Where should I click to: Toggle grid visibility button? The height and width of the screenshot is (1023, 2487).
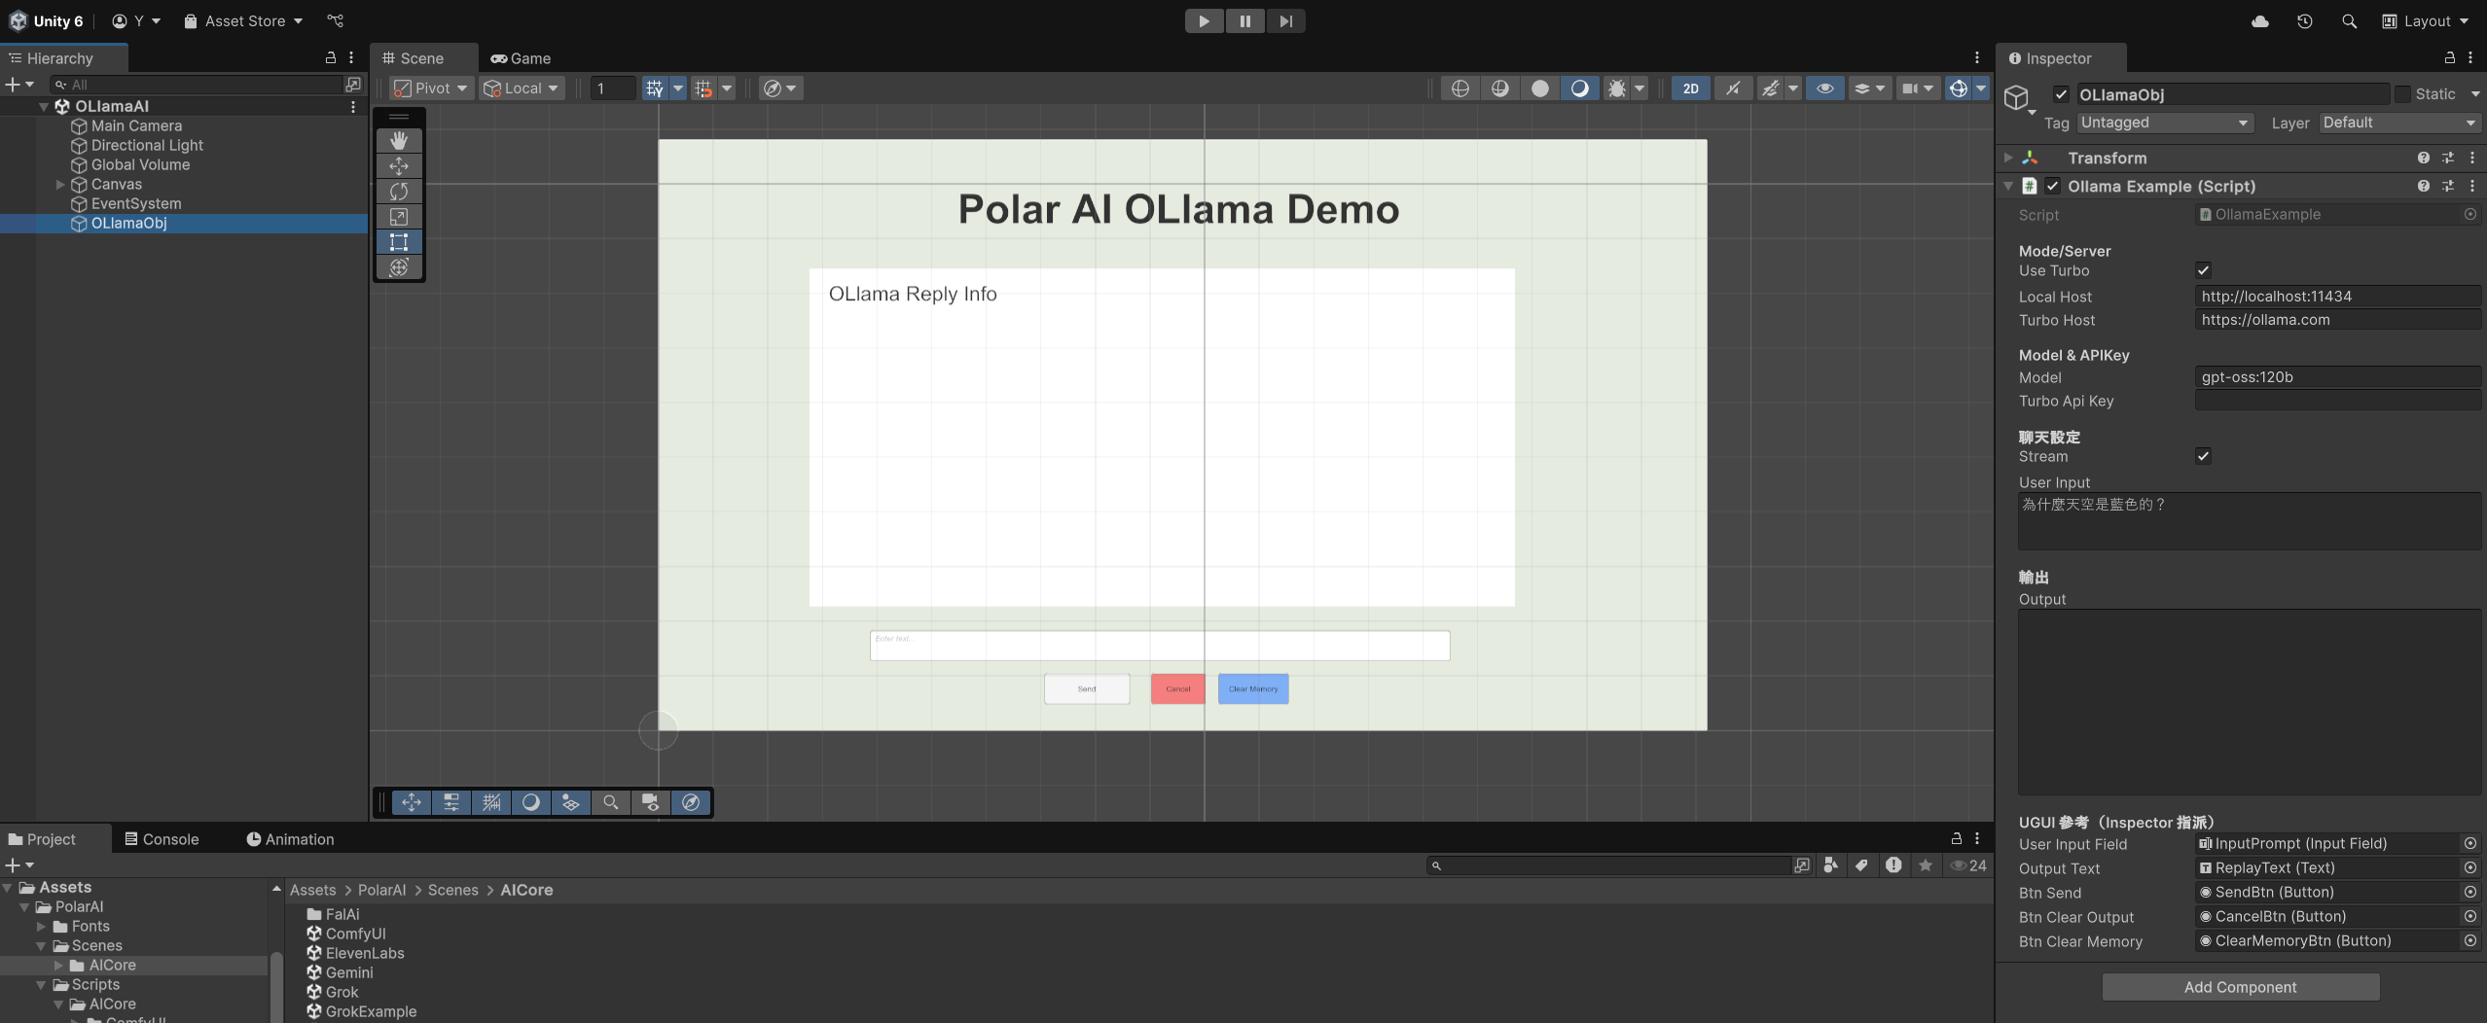pyautogui.click(x=655, y=88)
